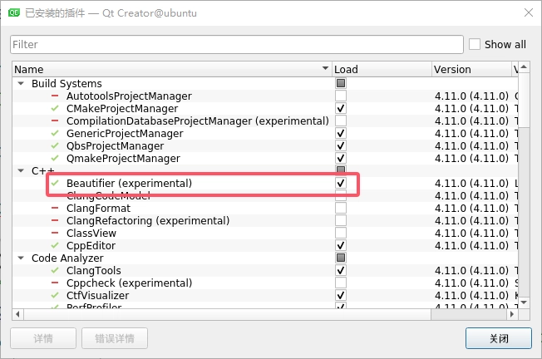Click inside the Filter search field

(x=236, y=44)
